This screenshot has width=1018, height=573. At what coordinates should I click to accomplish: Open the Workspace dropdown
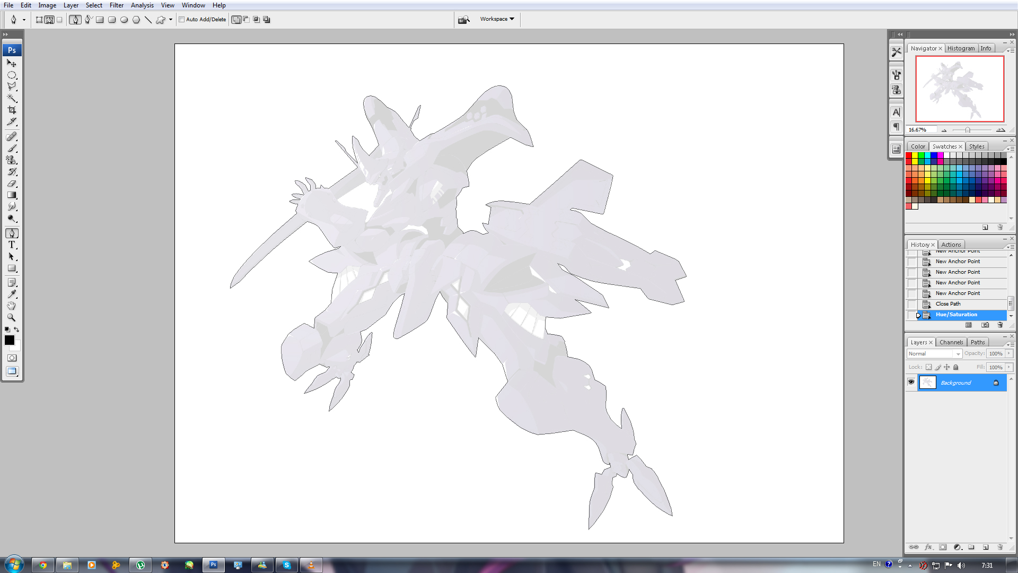pos(497,19)
